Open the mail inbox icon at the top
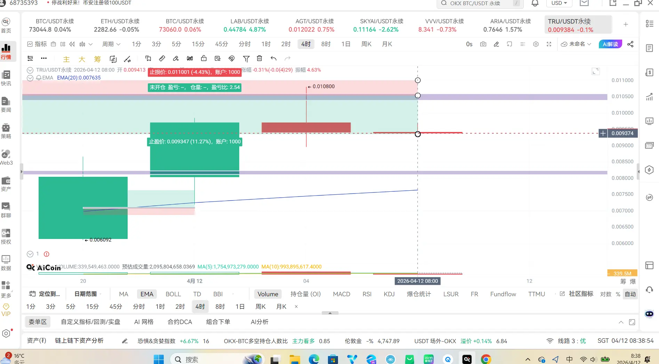The height and width of the screenshot is (364, 659). 584,3
